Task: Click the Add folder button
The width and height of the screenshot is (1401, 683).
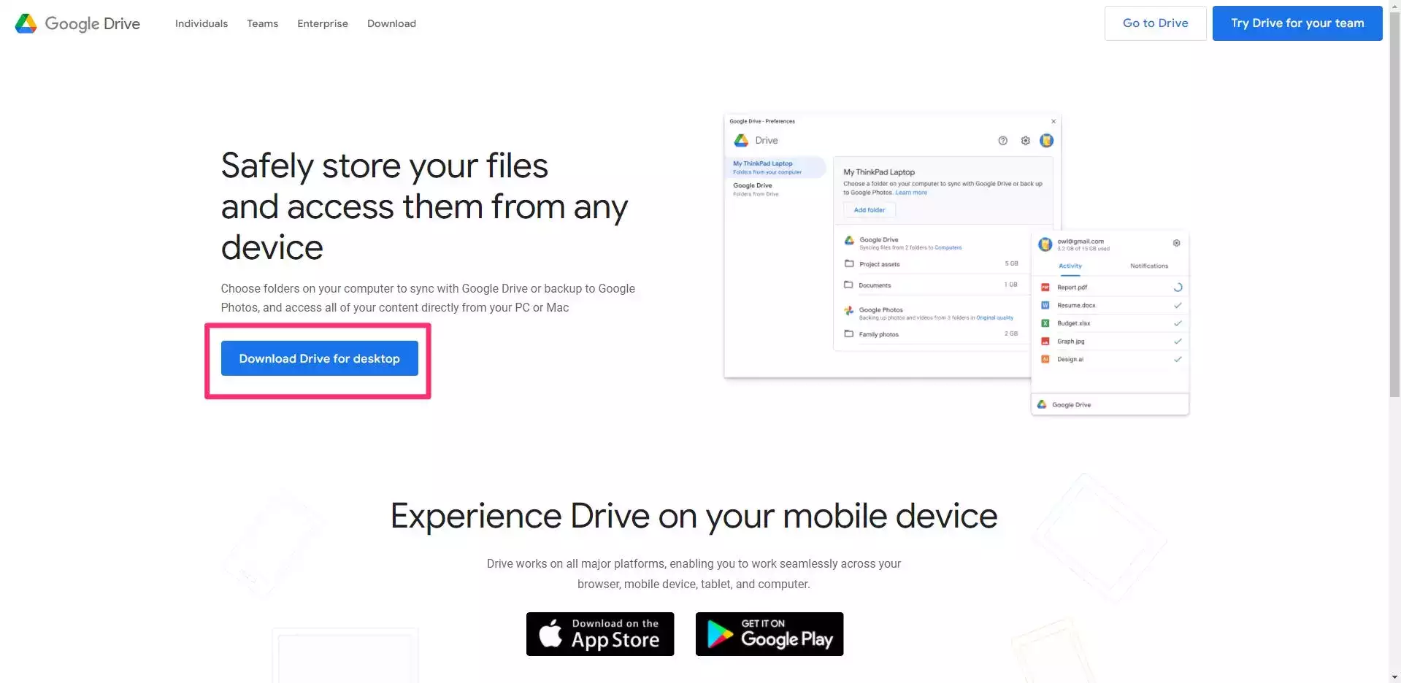Action: 869,209
